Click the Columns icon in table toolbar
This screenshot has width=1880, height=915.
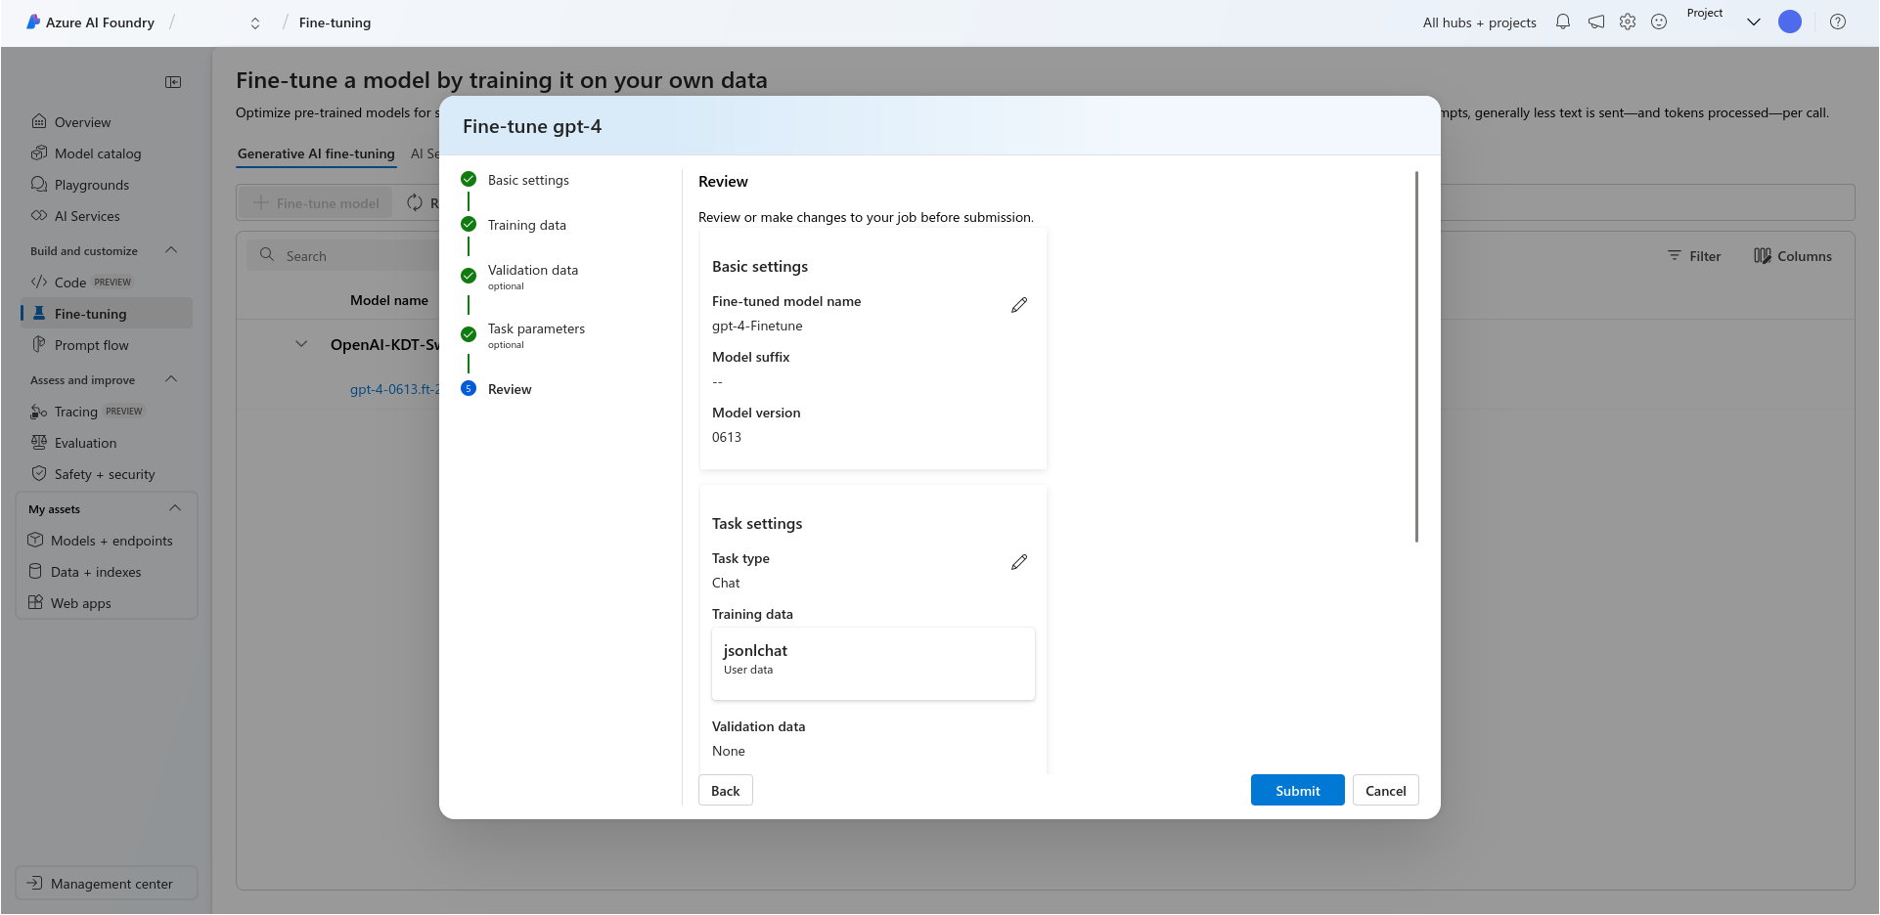(x=1763, y=256)
